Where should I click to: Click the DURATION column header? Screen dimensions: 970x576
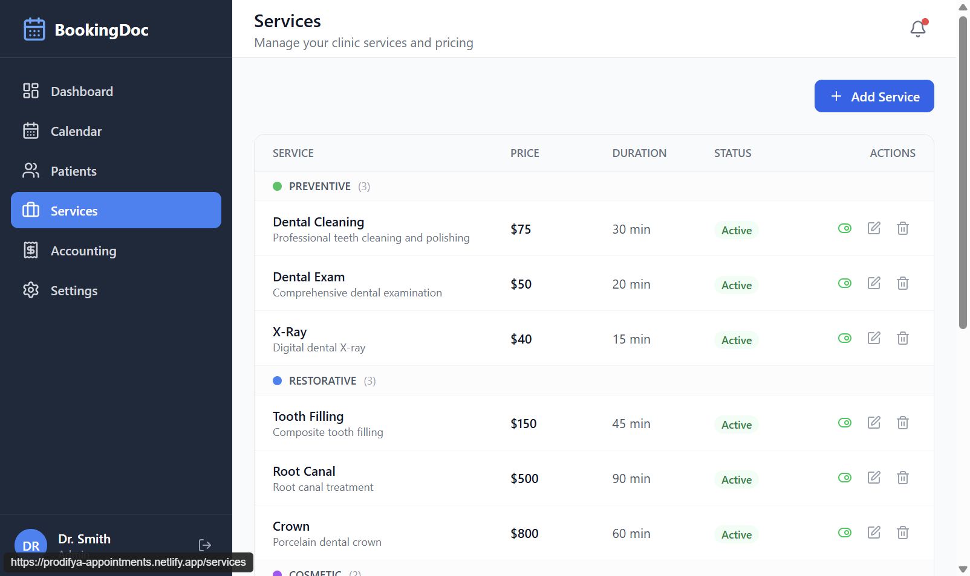tap(639, 153)
